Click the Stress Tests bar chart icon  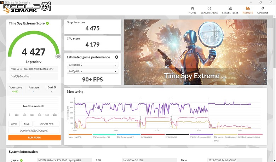coord(230,8)
